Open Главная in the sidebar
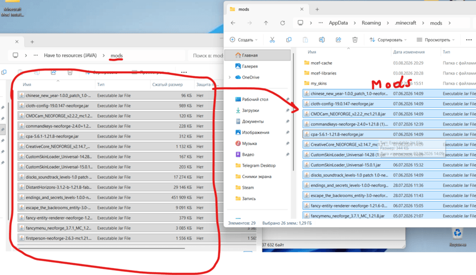This screenshot has width=476, height=275. 258,55
